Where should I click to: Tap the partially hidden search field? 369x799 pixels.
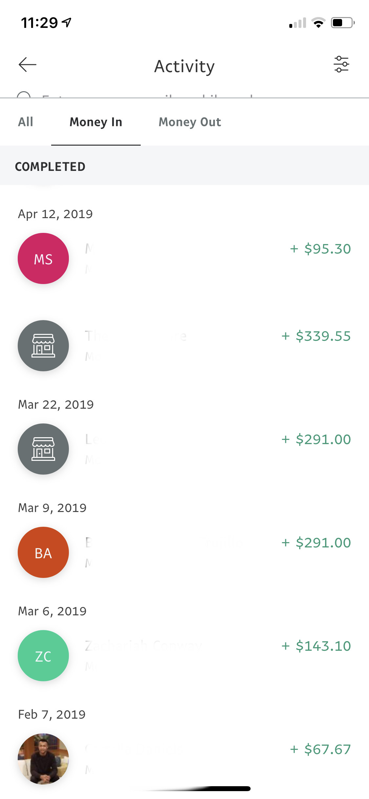tap(148, 95)
